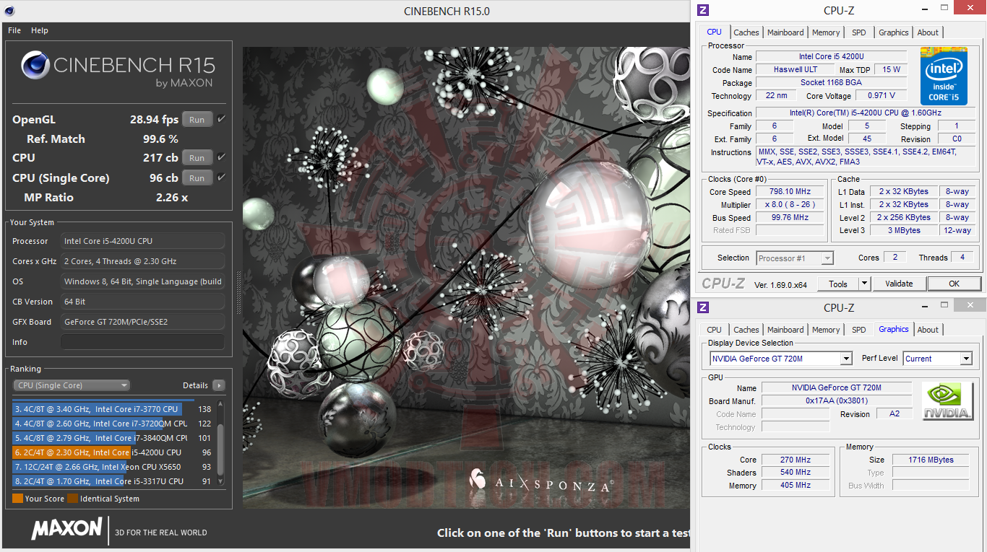Click the NVIDIA logo in CPU-Z

(948, 400)
